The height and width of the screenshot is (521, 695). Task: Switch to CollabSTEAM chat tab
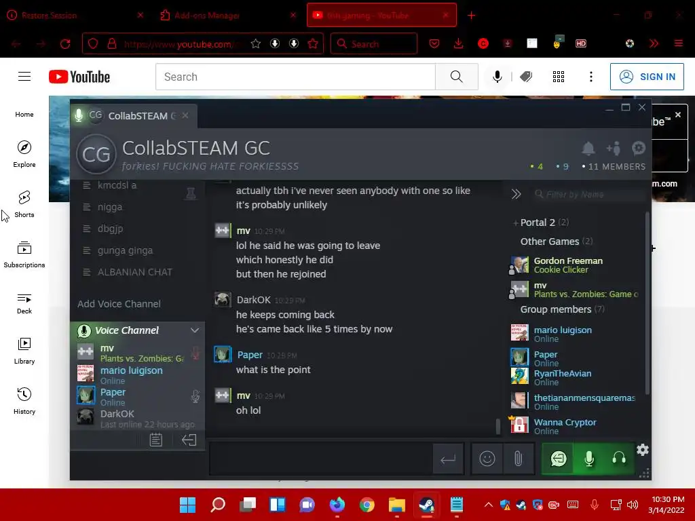[134, 115]
